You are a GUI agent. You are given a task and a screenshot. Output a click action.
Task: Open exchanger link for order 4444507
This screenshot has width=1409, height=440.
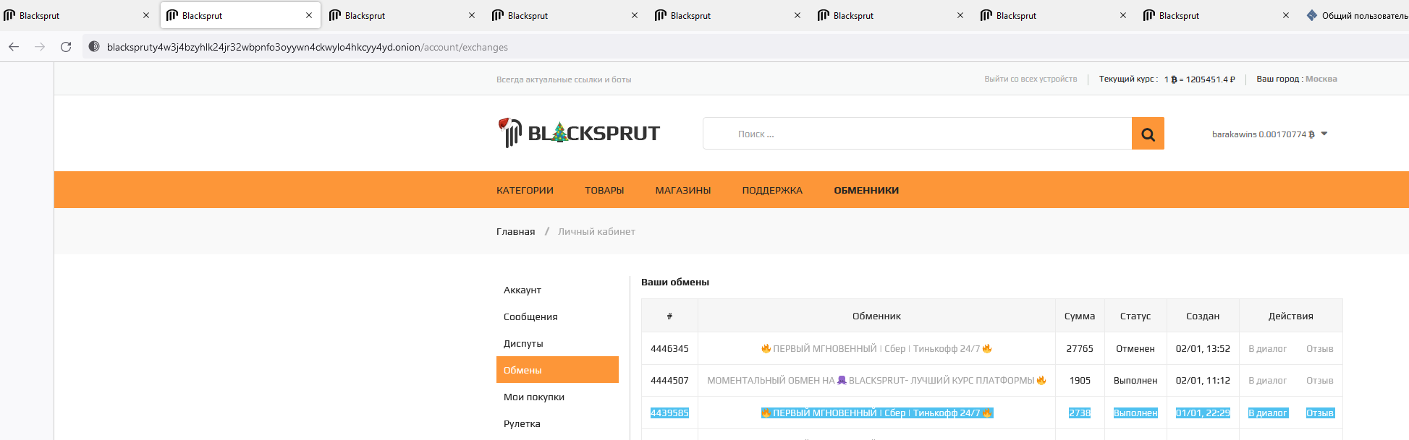(x=876, y=380)
